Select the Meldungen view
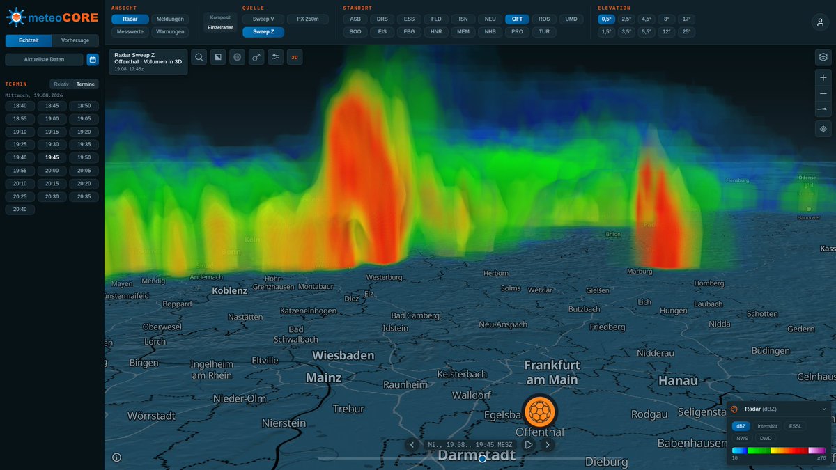Image resolution: width=836 pixels, height=470 pixels. click(x=171, y=19)
